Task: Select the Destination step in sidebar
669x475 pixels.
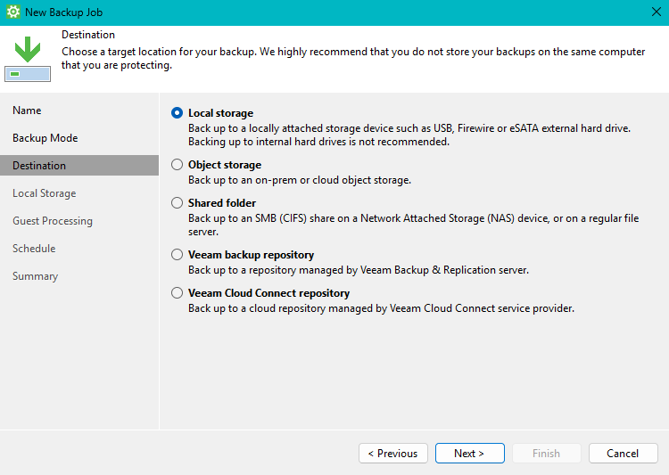Action: 39,166
